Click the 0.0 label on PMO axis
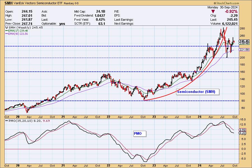The image size is (252, 168). pyautogui.click(x=243, y=149)
